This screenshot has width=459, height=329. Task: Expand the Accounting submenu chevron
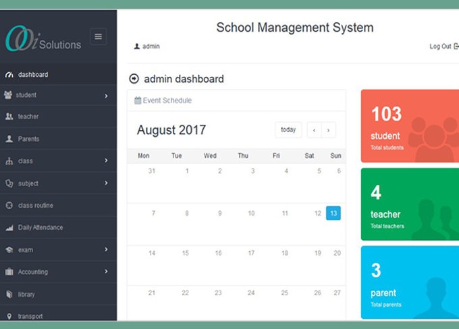(106, 272)
